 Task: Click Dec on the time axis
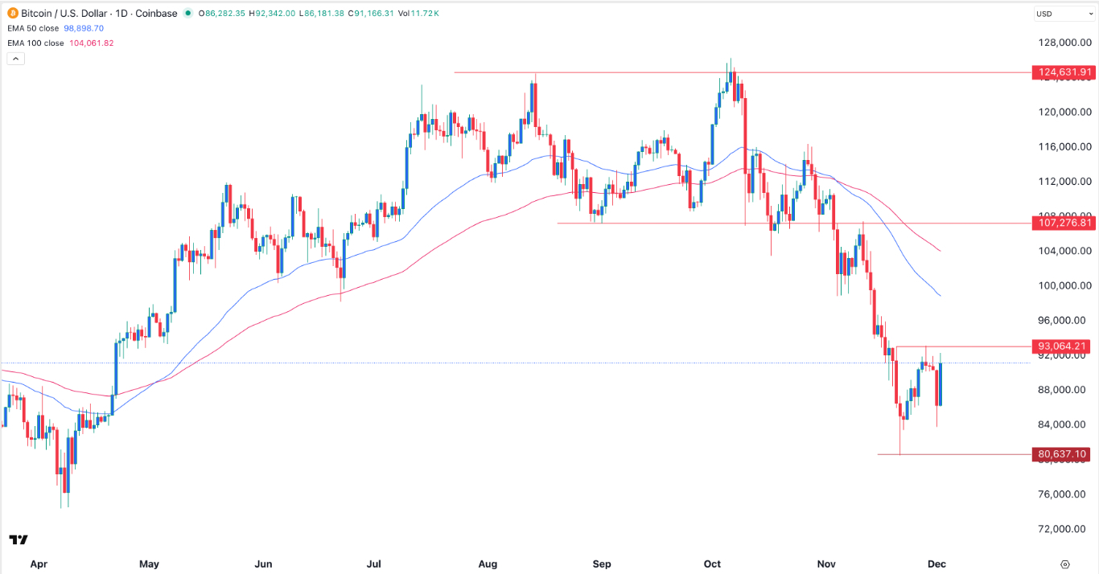click(937, 564)
